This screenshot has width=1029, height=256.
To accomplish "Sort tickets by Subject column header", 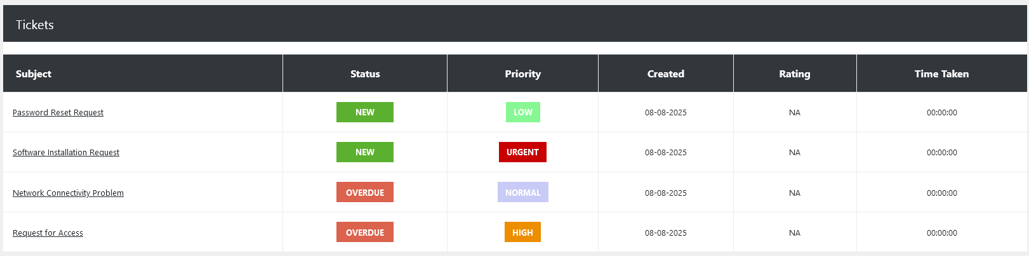I will pos(34,74).
